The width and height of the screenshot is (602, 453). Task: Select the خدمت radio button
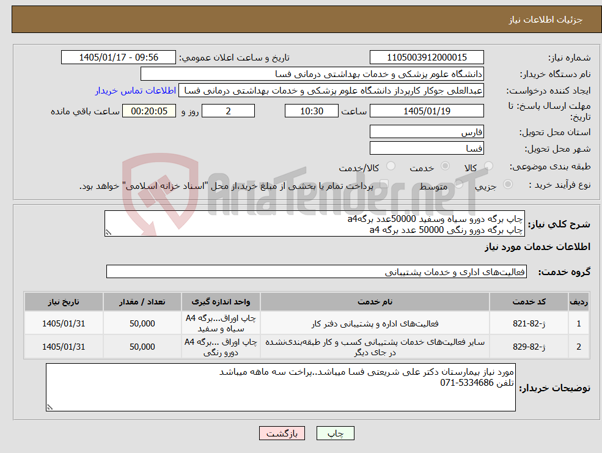pos(445,166)
